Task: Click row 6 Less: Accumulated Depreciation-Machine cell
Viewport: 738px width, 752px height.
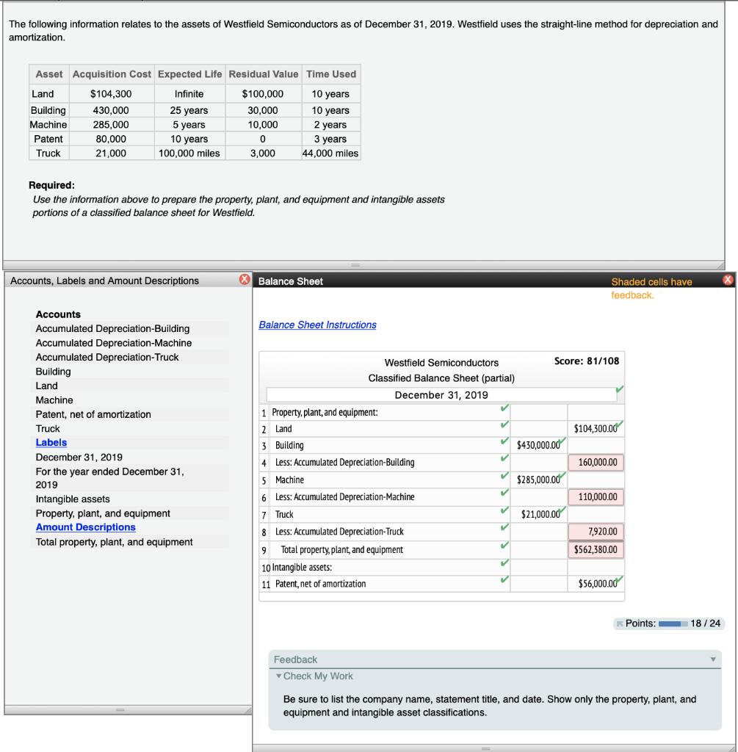Action: coord(390,497)
